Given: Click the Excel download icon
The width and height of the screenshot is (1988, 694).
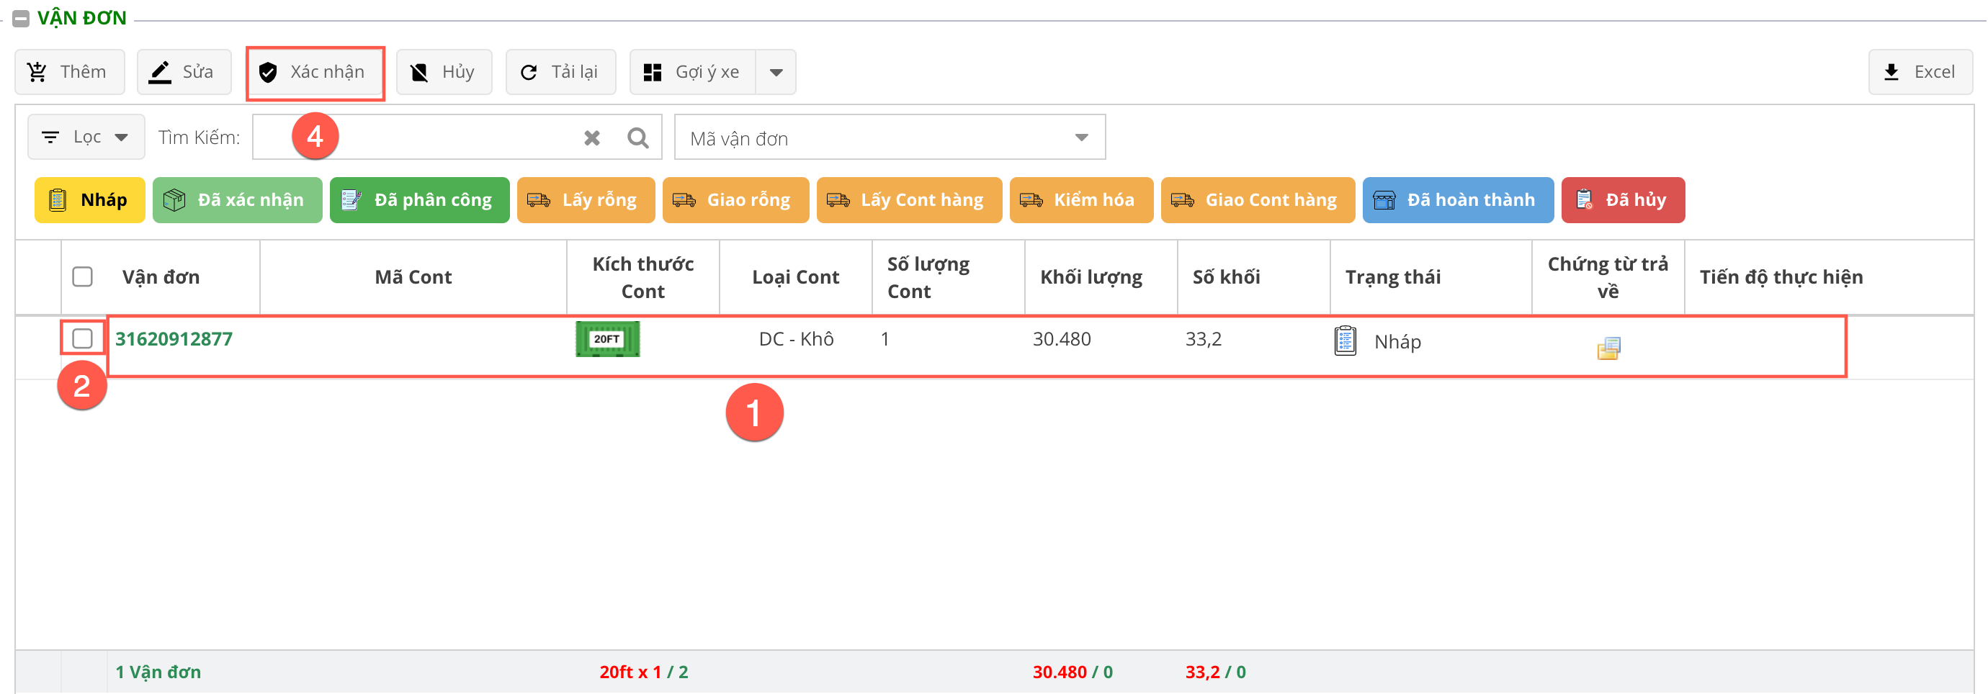Looking at the screenshot, I should pyautogui.click(x=1891, y=73).
